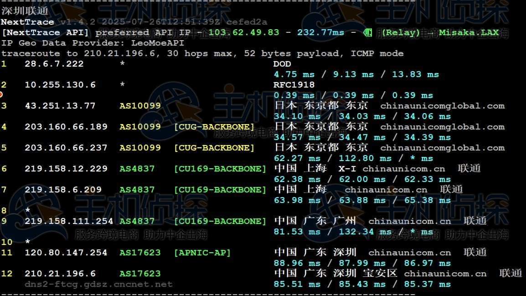Click the [APNIC-AP] label
Image resolution: width=526 pixels, height=296 pixels.
[202, 253]
